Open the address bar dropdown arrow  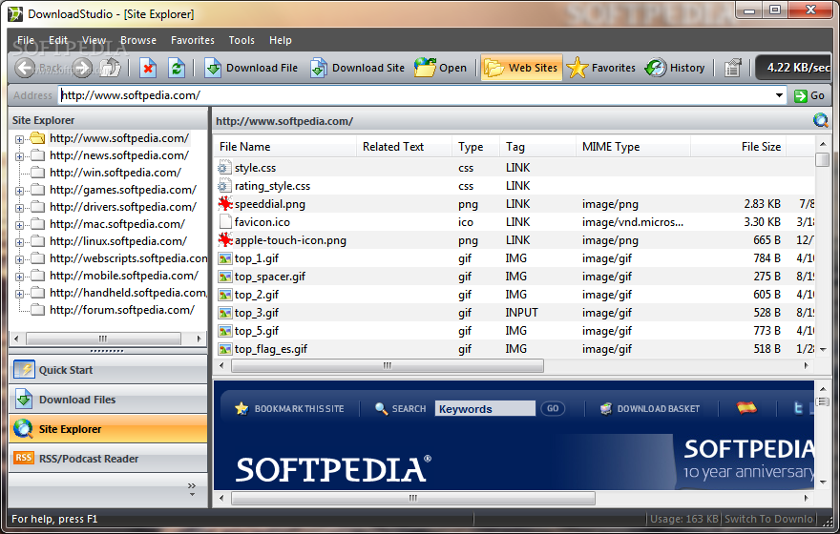point(779,95)
